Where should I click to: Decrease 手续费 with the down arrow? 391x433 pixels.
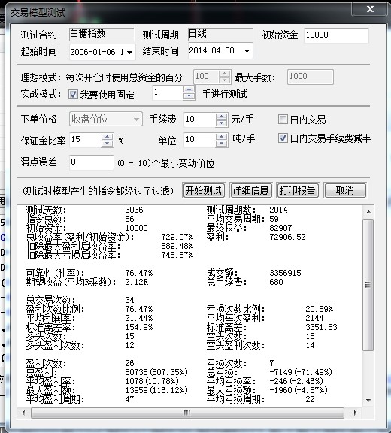coord(222,123)
